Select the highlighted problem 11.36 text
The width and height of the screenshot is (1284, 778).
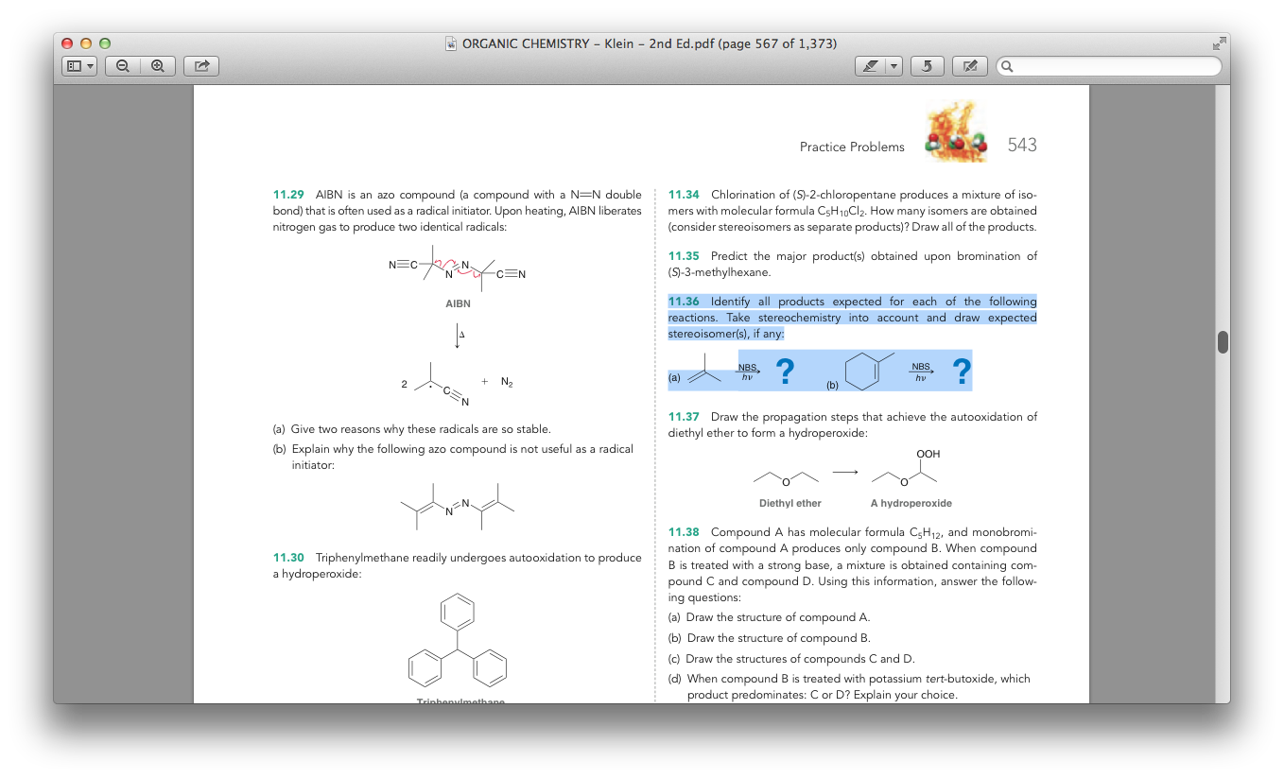coord(852,318)
